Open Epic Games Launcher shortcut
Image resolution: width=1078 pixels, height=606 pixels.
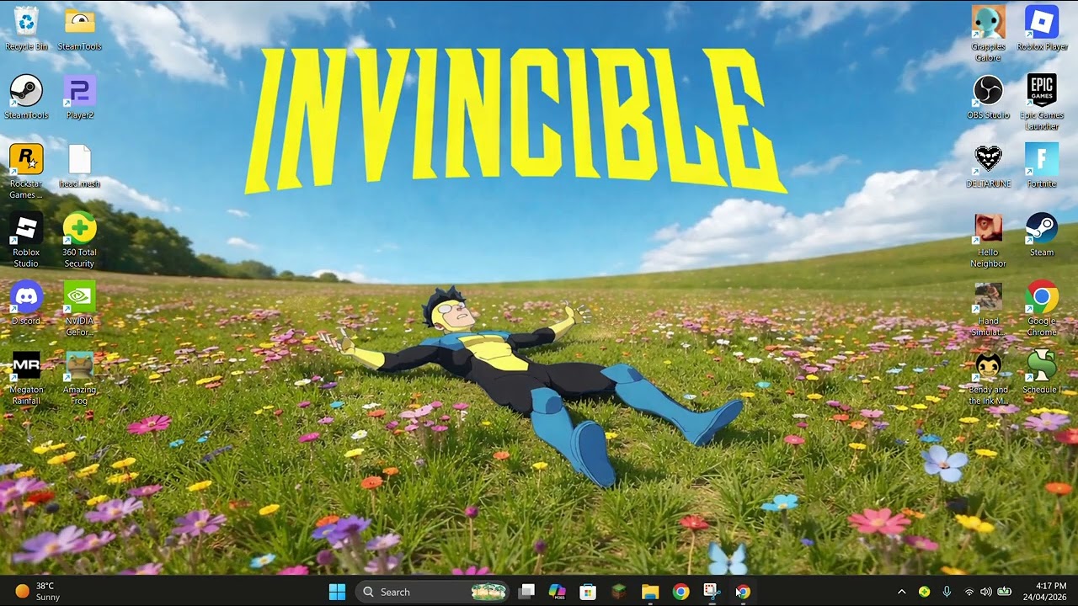[1042, 103]
